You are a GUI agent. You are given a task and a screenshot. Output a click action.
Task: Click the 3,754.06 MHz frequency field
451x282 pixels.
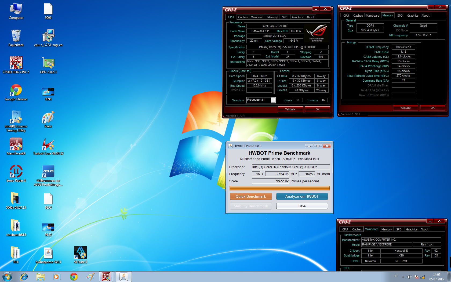[277, 174]
